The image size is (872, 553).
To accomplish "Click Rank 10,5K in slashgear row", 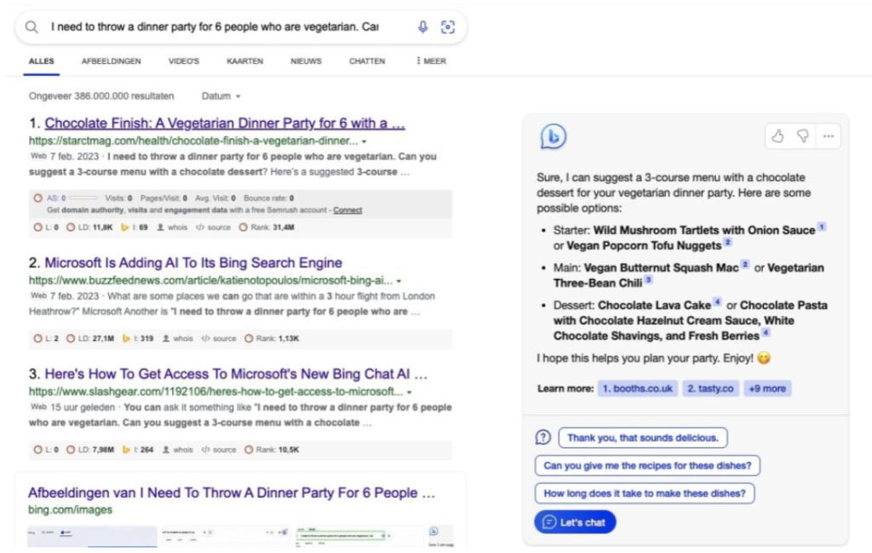I will pyautogui.click(x=272, y=449).
